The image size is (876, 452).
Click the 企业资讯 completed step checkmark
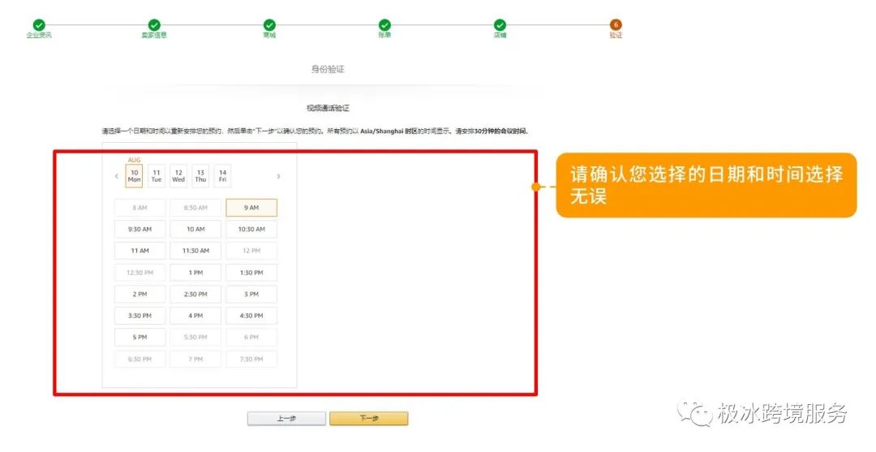39,25
